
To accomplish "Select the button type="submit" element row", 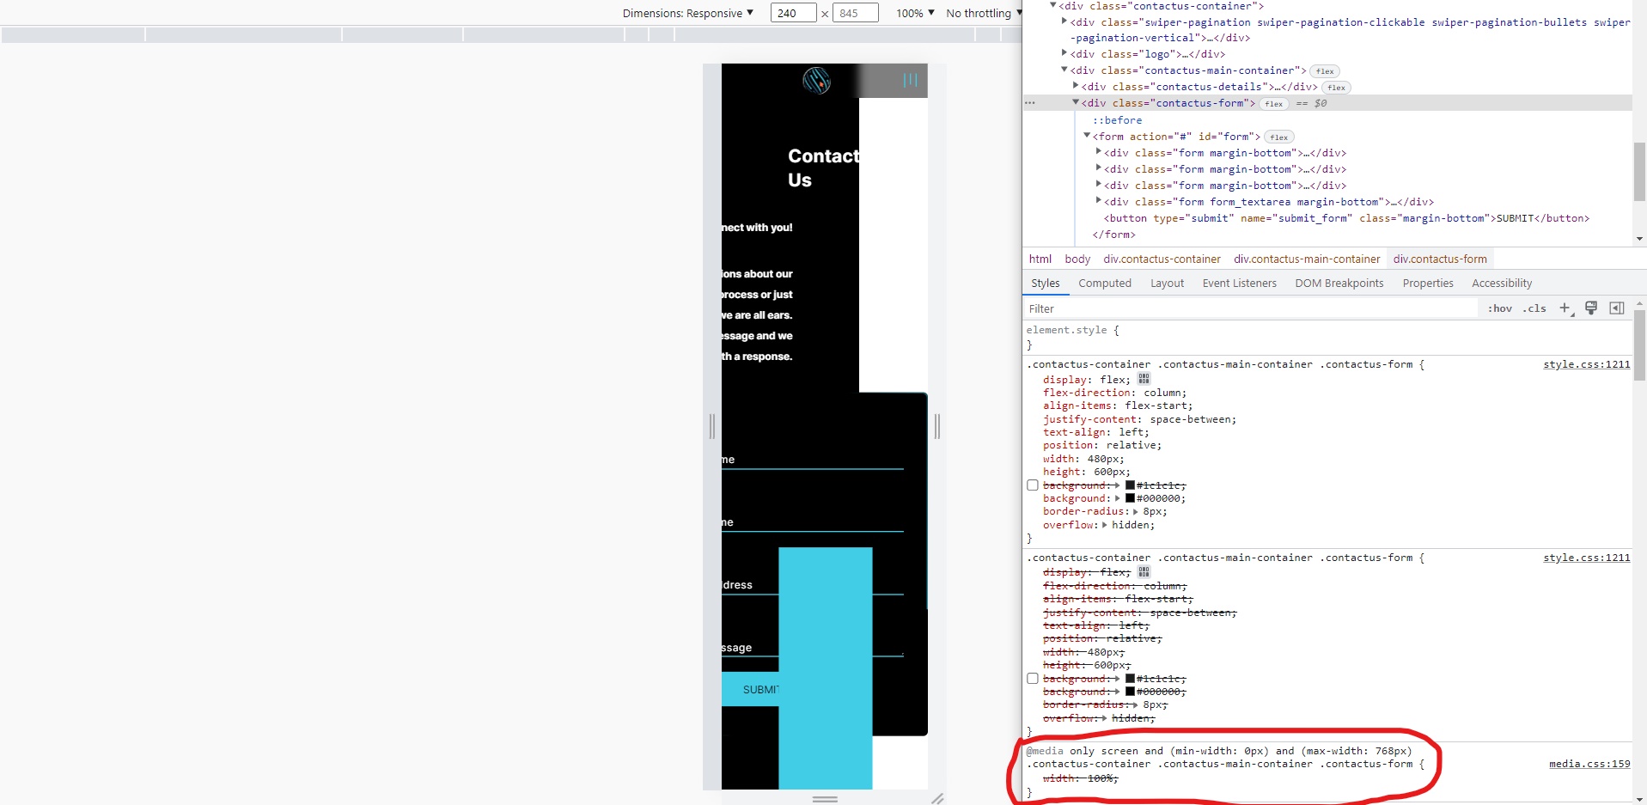I will (x=1346, y=218).
